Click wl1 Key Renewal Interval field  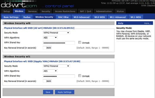coord(47,81)
